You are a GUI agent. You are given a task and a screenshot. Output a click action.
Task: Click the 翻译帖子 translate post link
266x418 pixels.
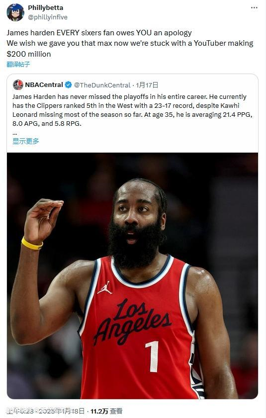[x=18, y=64]
